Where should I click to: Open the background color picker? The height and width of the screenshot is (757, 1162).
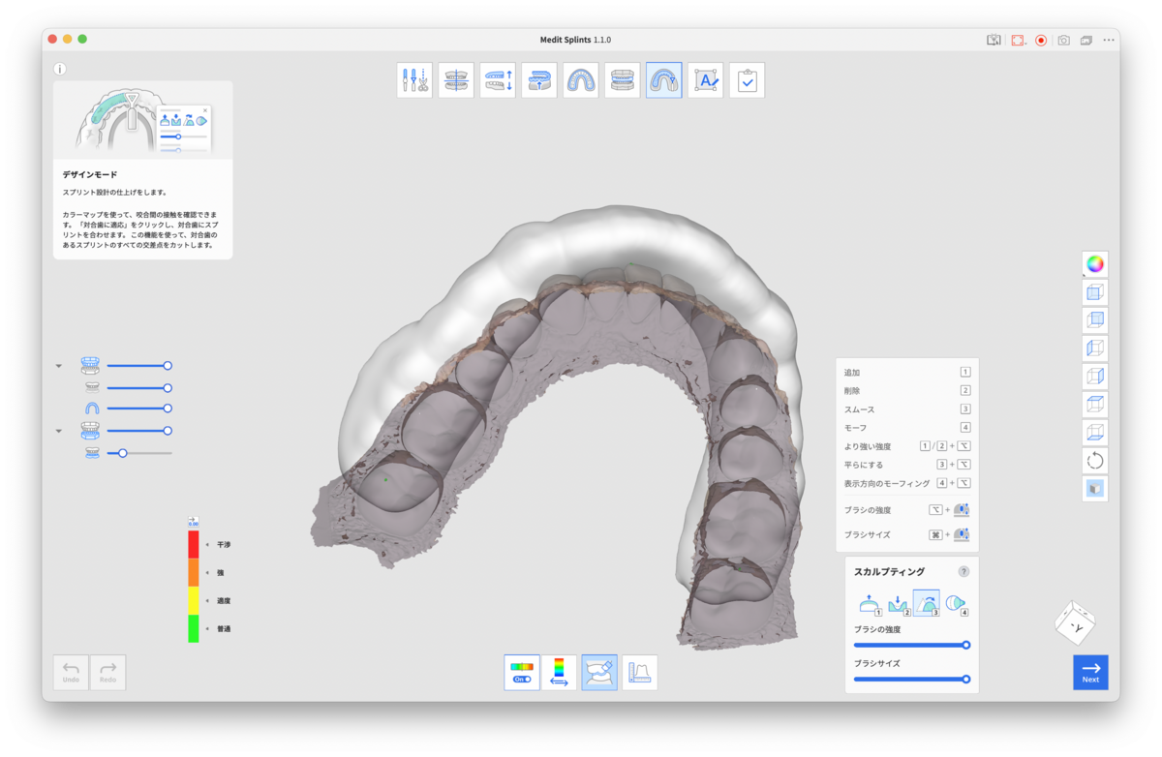pyautogui.click(x=1094, y=262)
